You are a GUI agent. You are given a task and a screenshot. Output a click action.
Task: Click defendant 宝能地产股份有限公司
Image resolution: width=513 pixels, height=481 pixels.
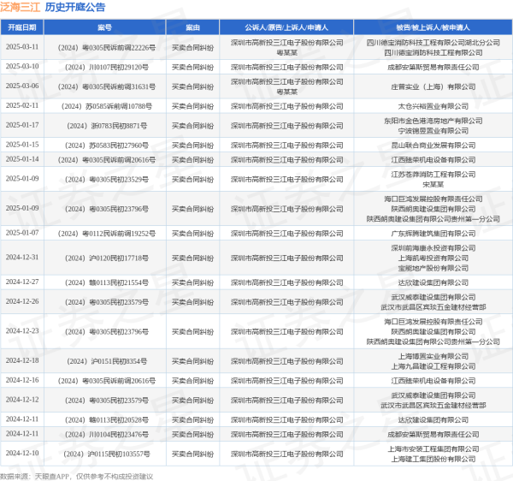pos(433,268)
